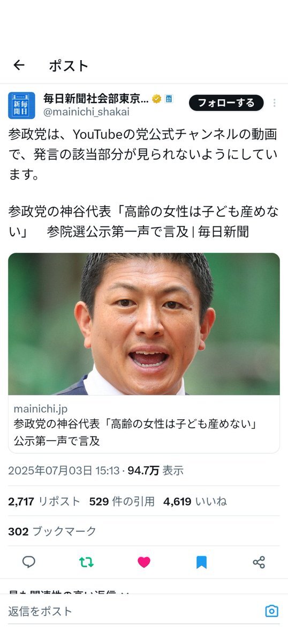
Task: Open the article preview photo
Action: [144, 324]
